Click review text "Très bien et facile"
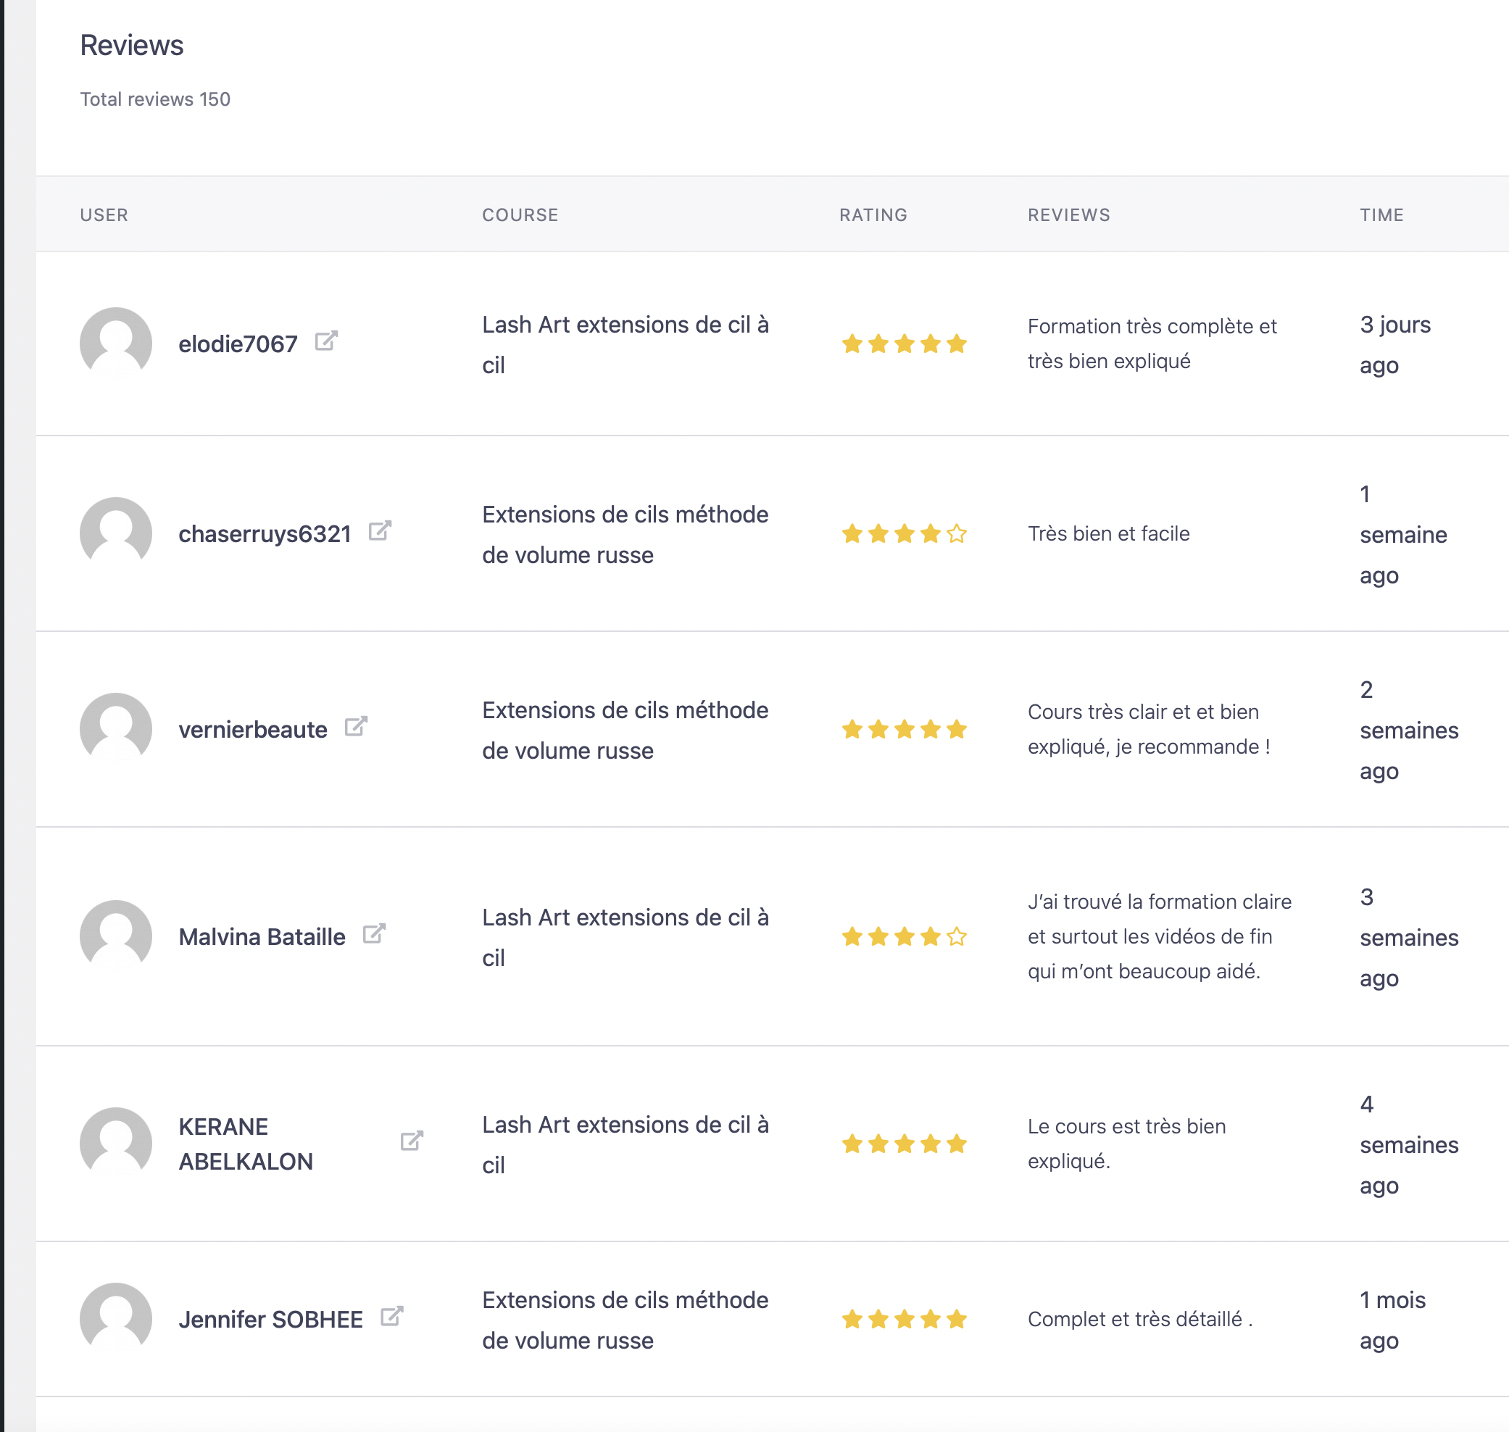This screenshot has width=1509, height=1432. click(x=1108, y=533)
